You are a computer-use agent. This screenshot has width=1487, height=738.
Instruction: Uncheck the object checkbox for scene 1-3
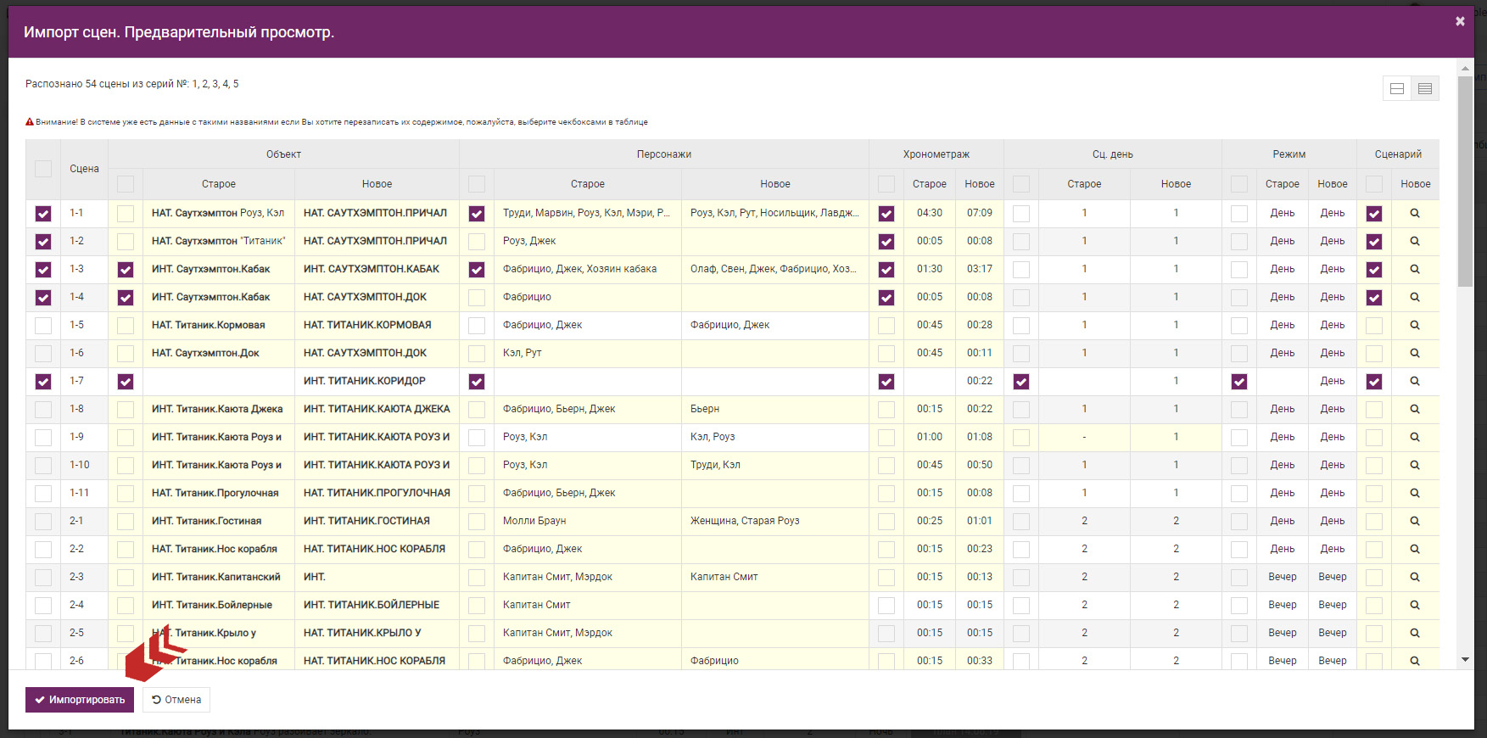126,270
